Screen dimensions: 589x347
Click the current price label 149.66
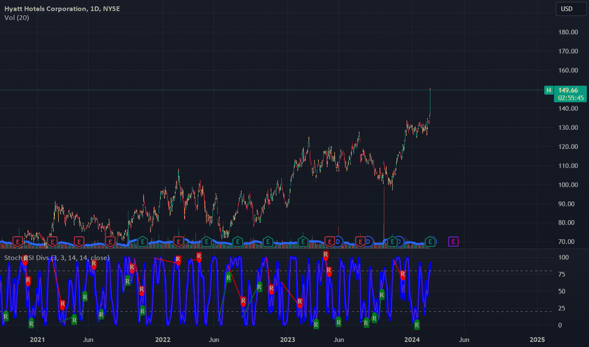(568, 90)
